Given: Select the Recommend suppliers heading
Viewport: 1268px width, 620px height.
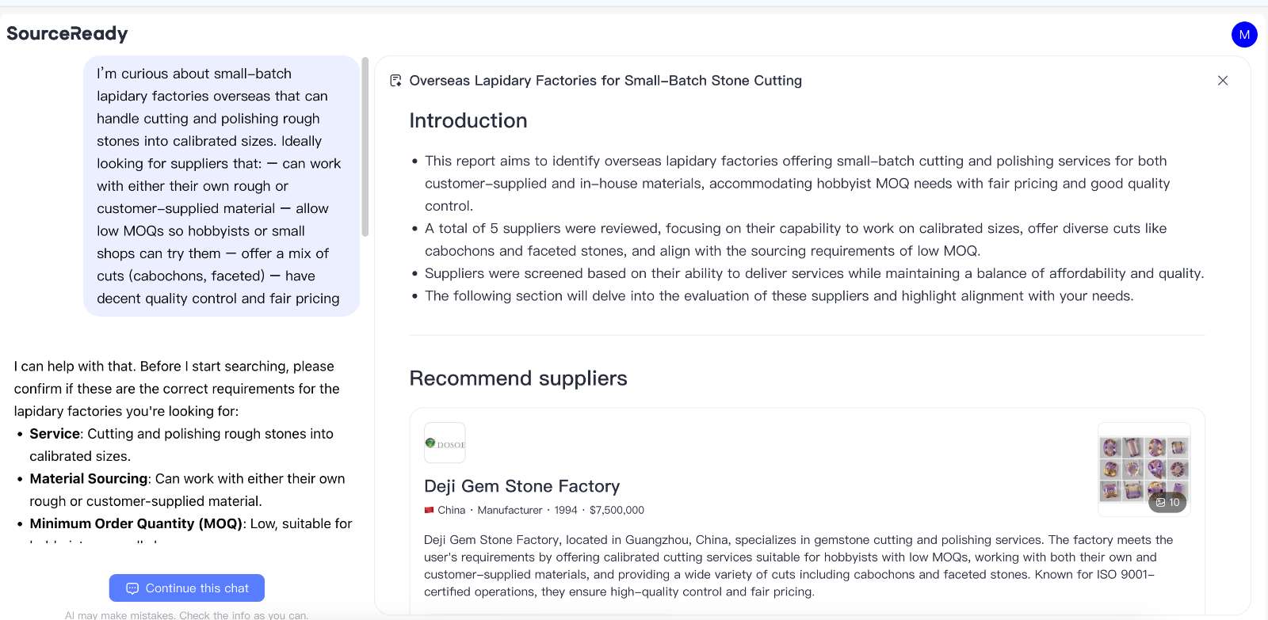Looking at the screenshot, I should click(x=518, y=378).
